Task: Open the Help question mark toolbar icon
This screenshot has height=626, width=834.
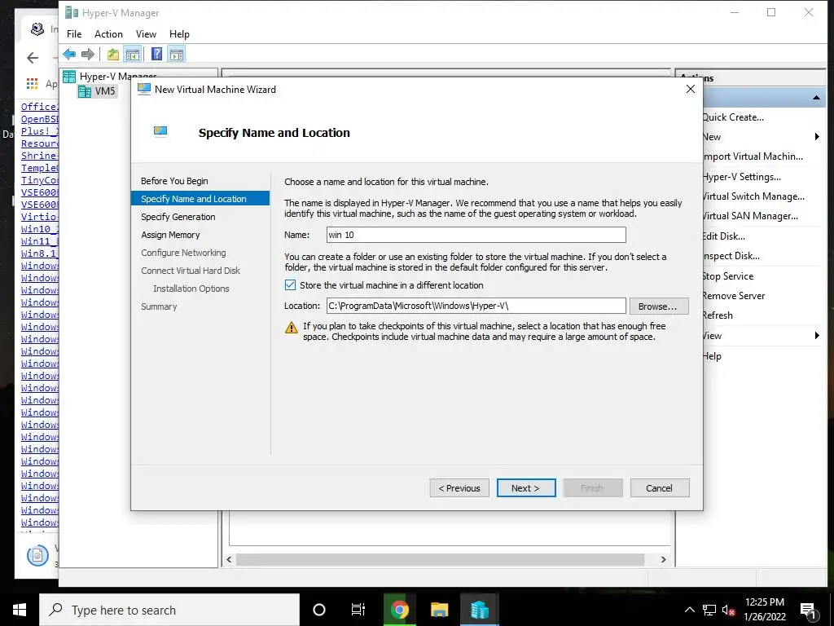Action: click(157, 54)
